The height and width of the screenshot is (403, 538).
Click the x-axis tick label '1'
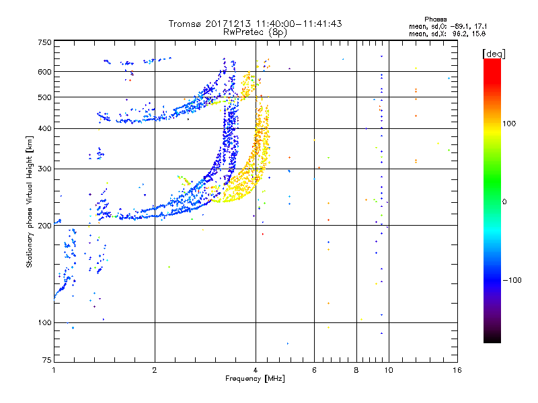(x=54, y=370)
